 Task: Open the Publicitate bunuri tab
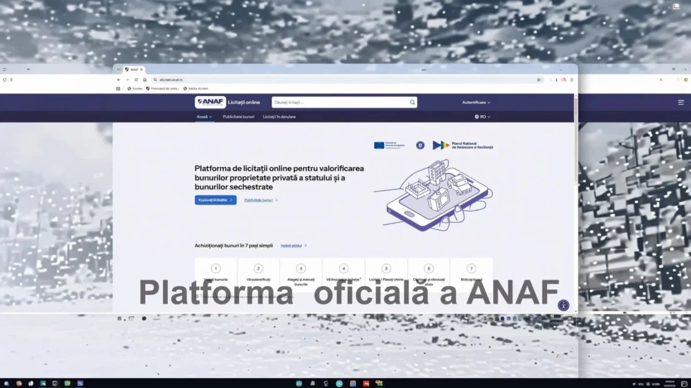click(x=238, y=117)
